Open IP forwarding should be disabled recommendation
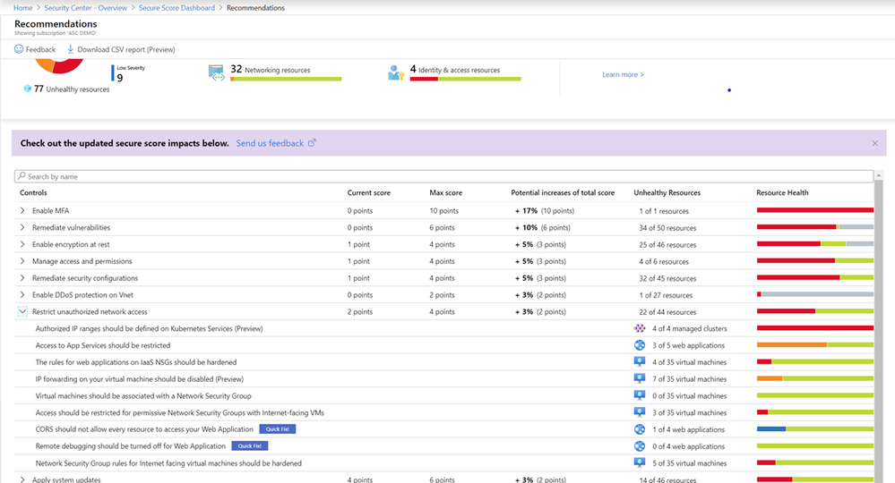The height and width of the screenshot is (483, 895). pos(139,378)
